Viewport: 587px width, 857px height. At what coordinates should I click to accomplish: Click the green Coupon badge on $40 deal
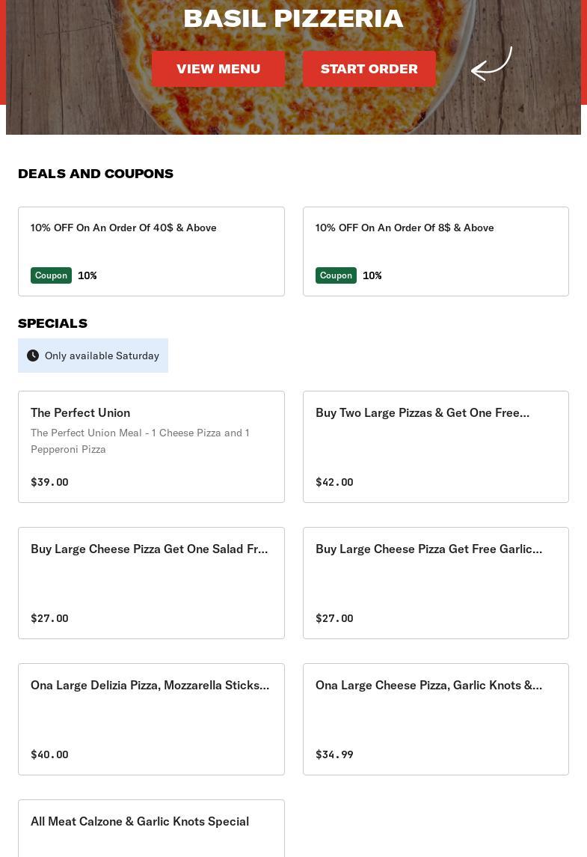pos(51,275)
